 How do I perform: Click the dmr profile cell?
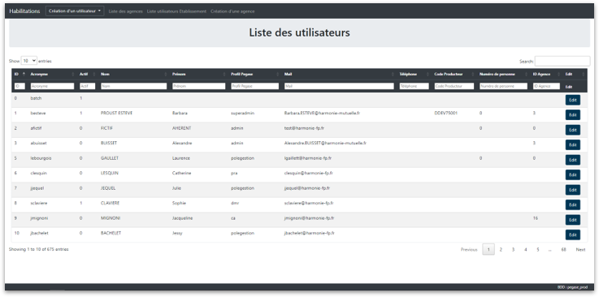235,203
